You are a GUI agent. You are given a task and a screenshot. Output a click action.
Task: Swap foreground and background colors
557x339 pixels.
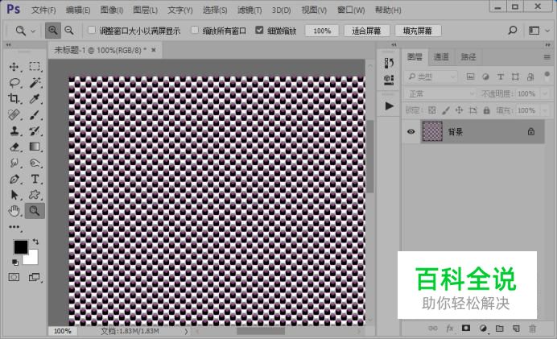[x=35, y=242]
